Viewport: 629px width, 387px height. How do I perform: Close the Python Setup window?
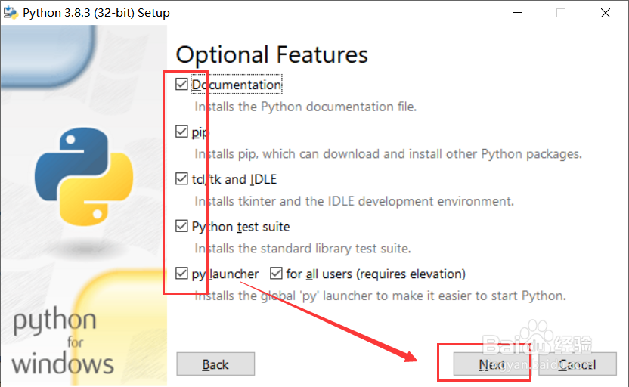click(x=606, y=13)
